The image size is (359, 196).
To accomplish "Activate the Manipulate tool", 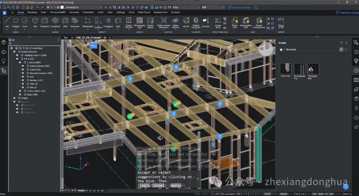I will pos(88,23).
